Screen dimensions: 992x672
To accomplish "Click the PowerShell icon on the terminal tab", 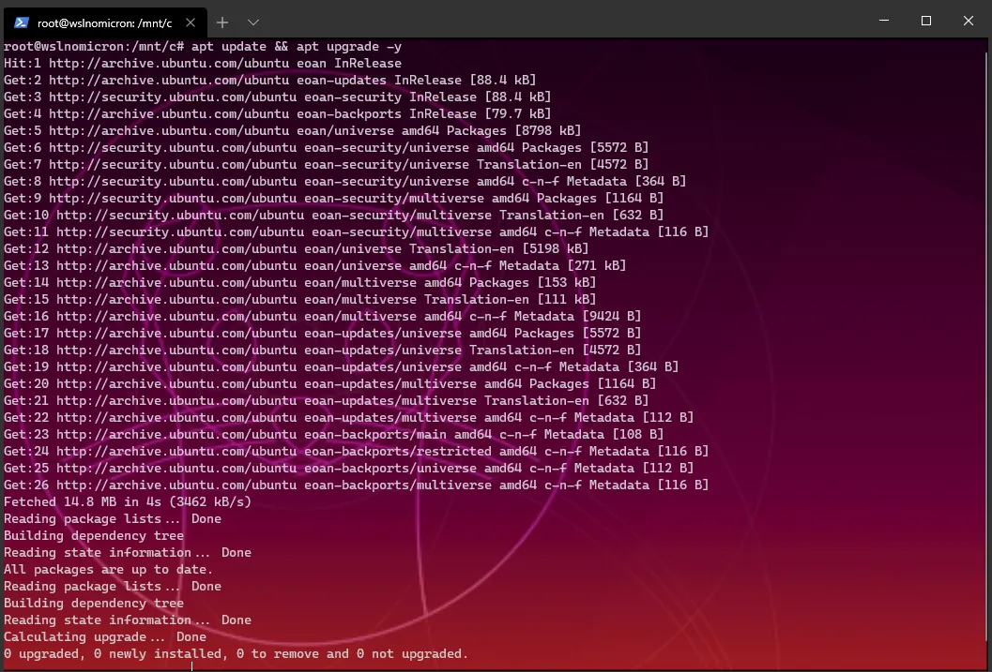I will 22,22.
